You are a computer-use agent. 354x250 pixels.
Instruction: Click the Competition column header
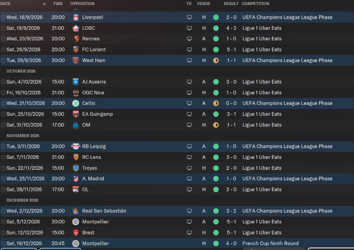pos(255,4)
